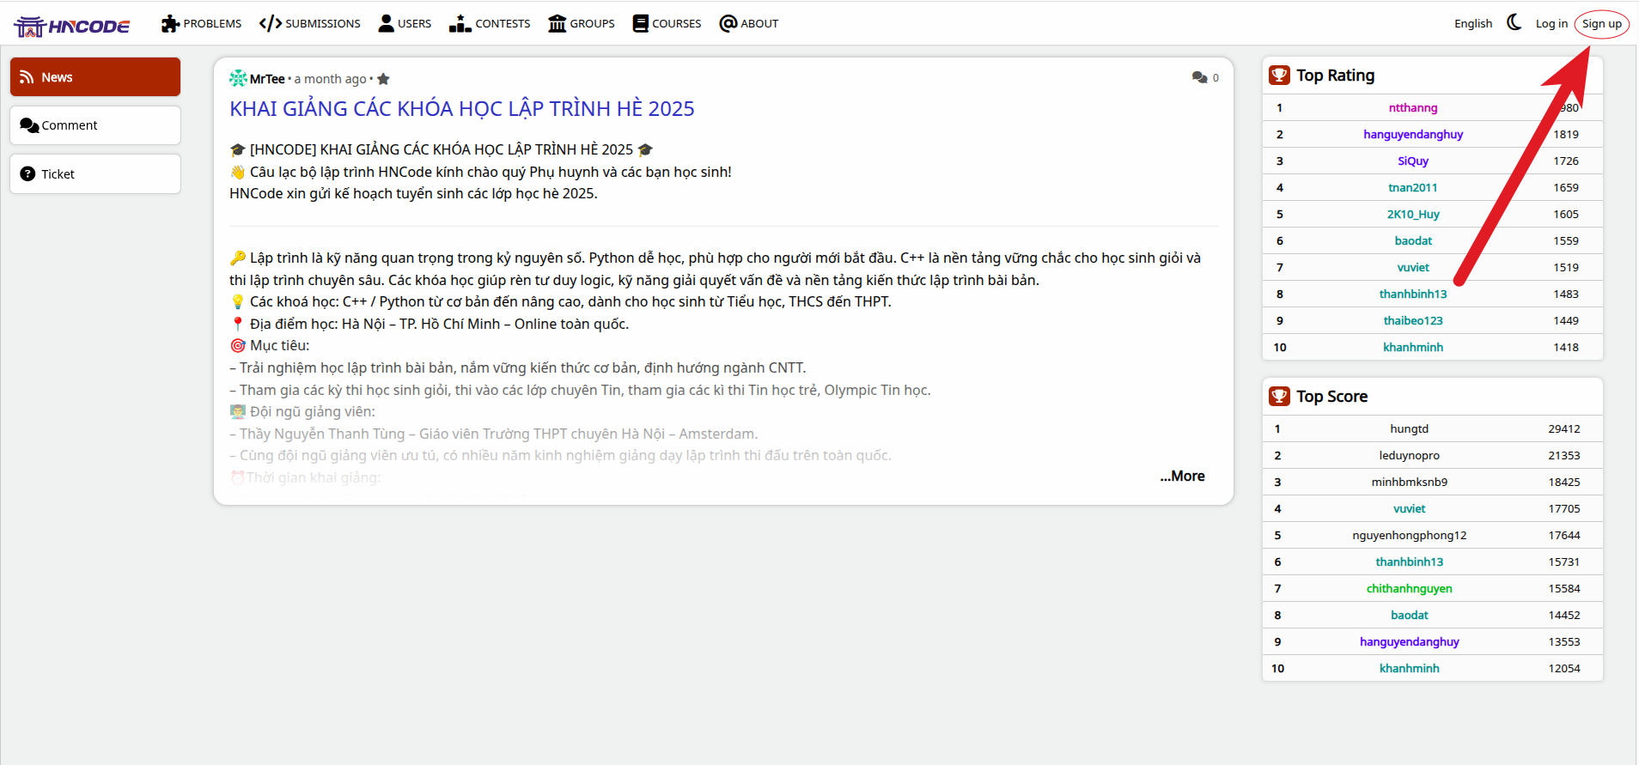This screenshot has width=1639, height=765.
Task: Select the News sidebar tab
Action: [x=95, y=77]
